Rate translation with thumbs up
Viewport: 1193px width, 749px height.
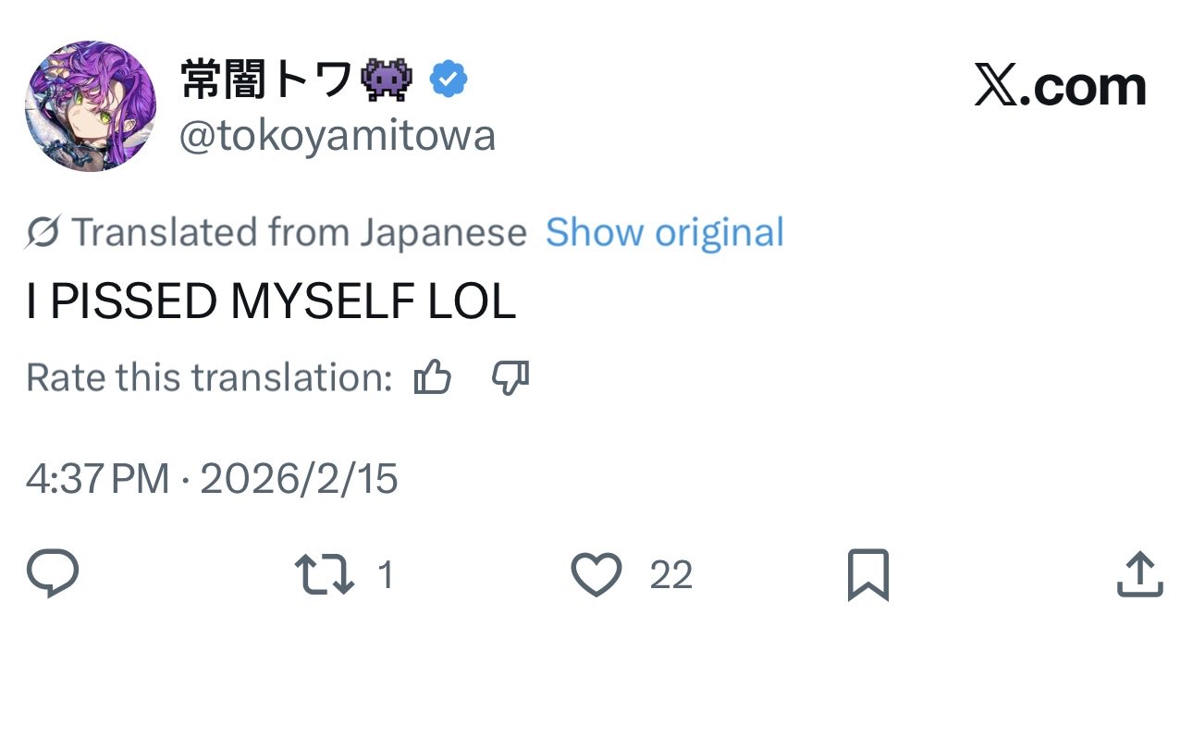coord(433,378)
